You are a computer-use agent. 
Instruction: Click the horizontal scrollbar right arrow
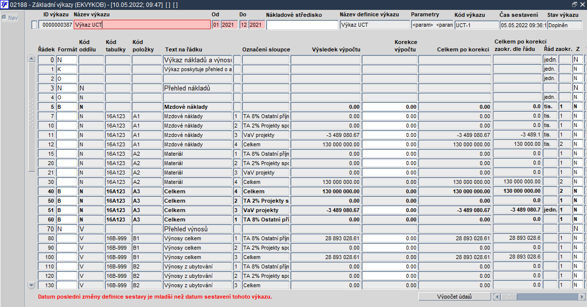pos(582,297)
